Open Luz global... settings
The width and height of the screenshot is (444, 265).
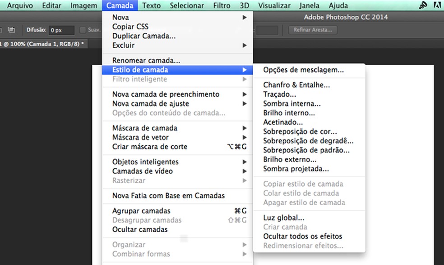[309, 218]
